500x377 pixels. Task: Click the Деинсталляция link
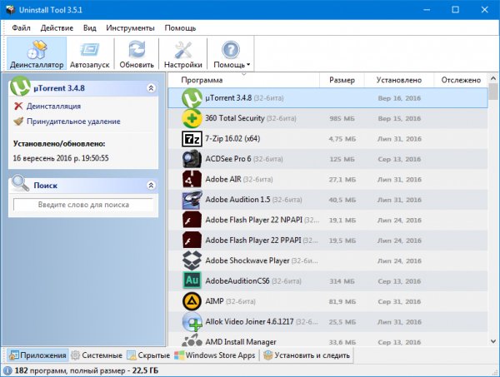[53, 106]
